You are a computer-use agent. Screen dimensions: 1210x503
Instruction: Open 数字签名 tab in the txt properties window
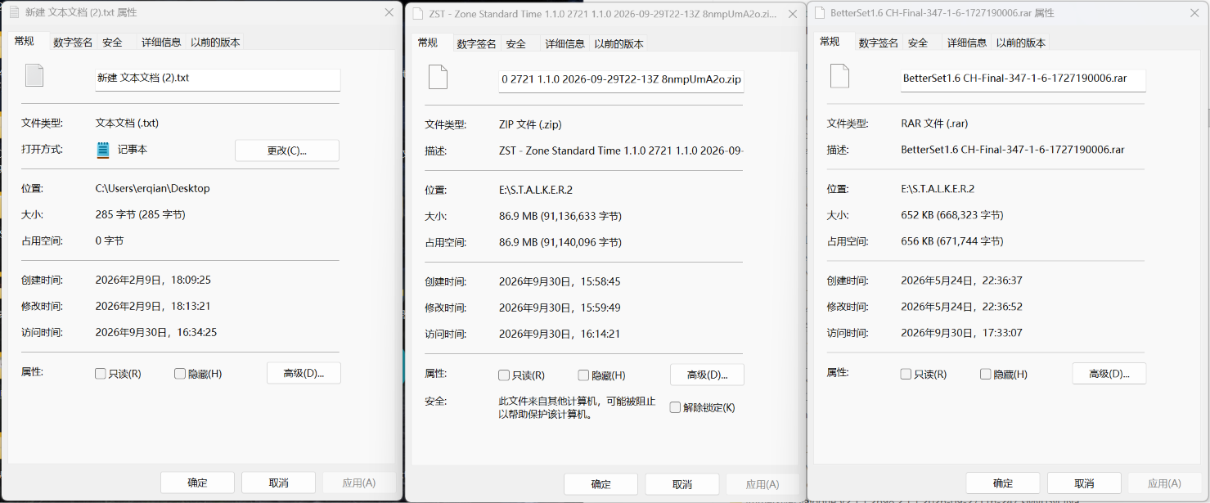(73, 43)
